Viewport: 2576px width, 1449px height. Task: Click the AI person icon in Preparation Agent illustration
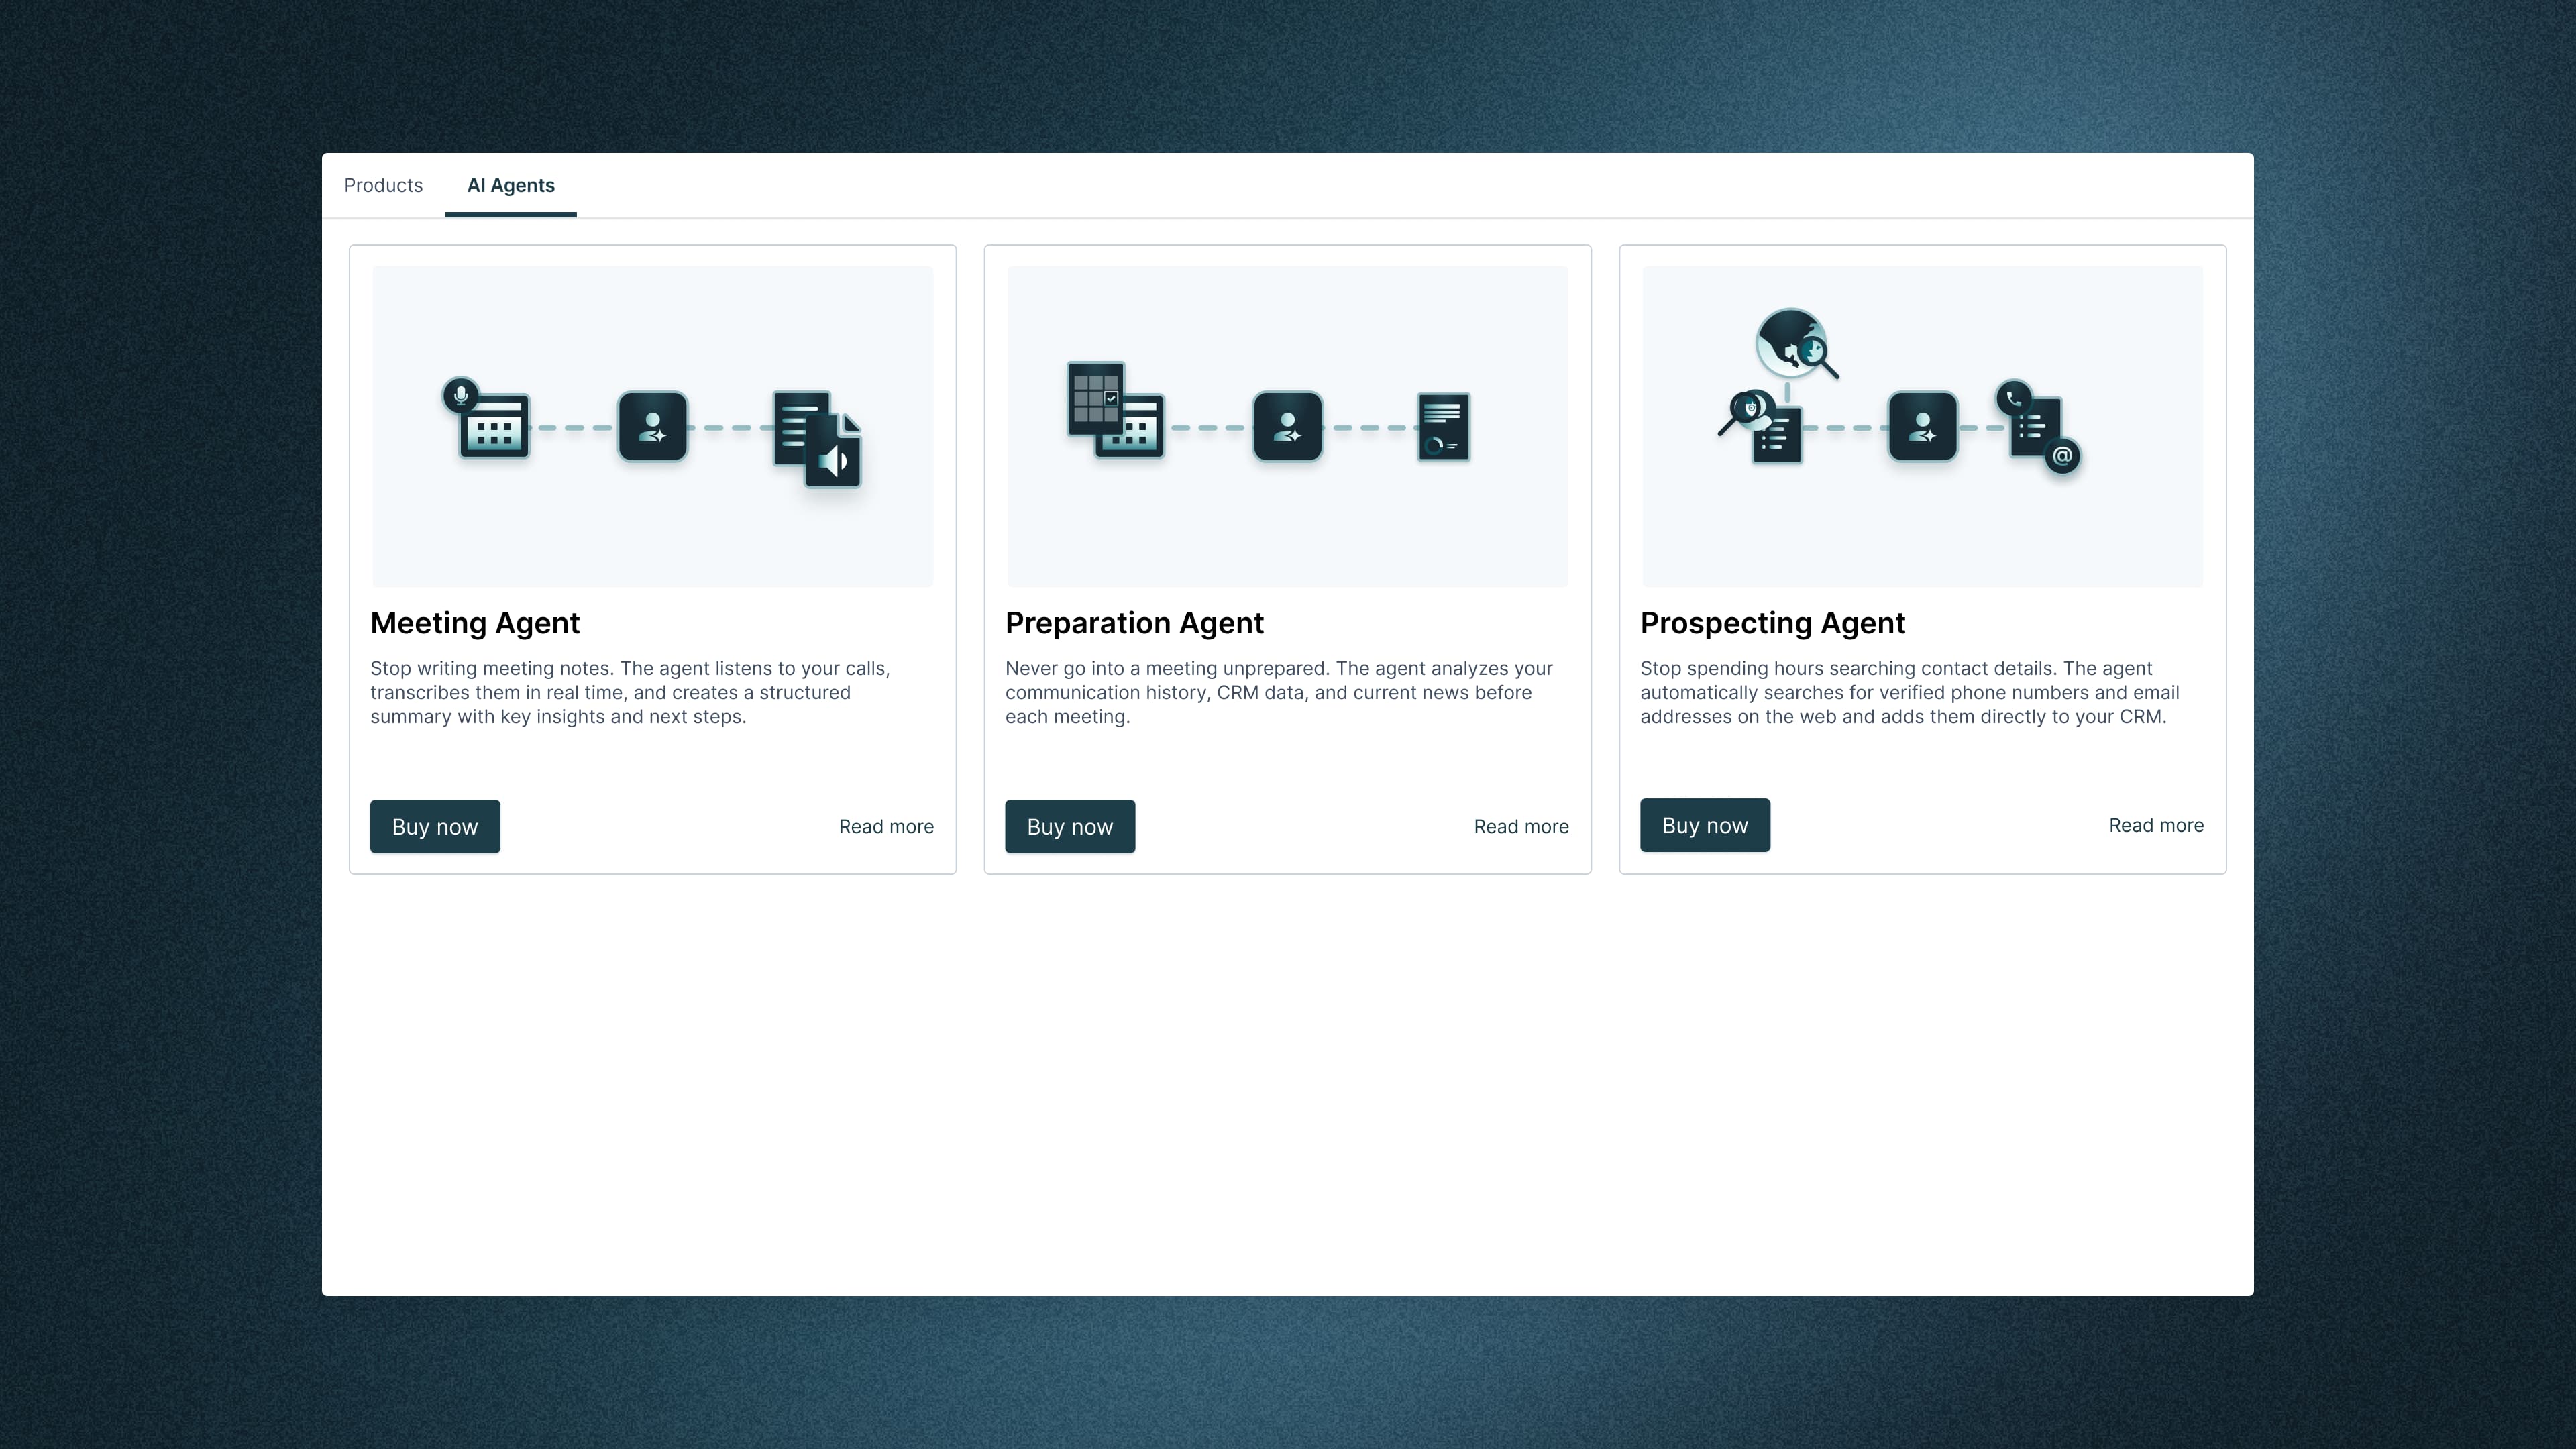tap(1288, 427)
